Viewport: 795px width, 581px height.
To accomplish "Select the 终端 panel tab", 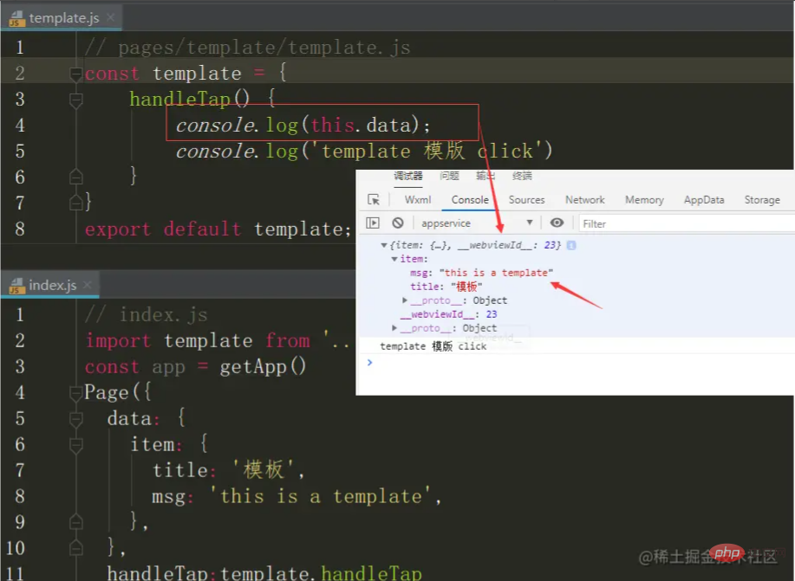I will (522, 176).
